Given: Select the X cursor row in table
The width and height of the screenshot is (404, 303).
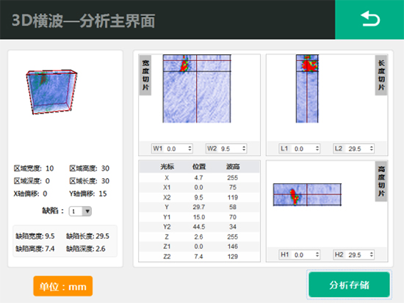Looking at the screenshot, I should coord(199,178).
